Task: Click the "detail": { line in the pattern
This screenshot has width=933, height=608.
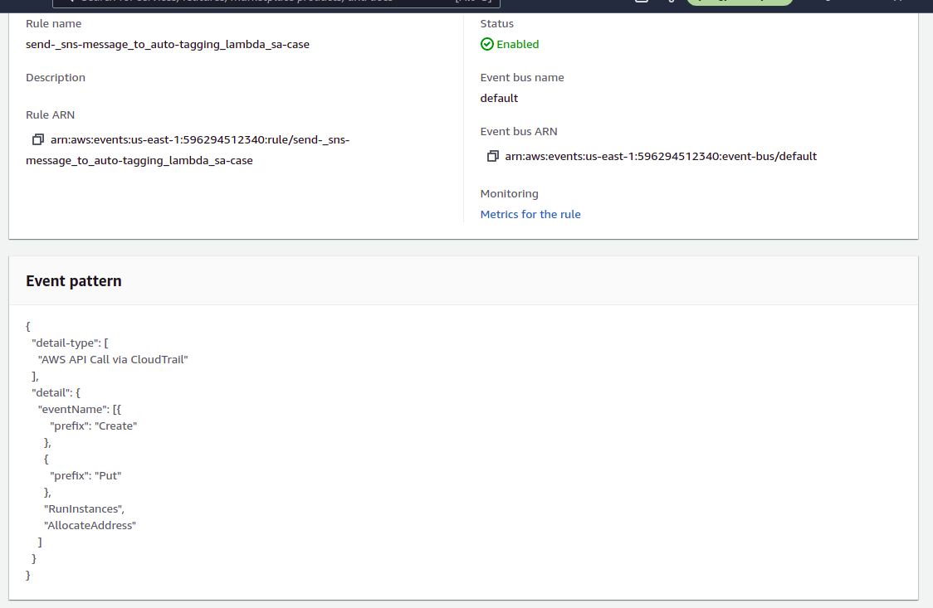Action: [56, 393]
